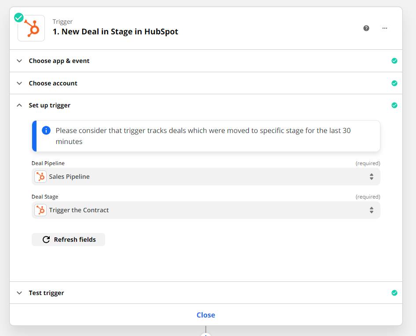Click the blue info icon in notice
The height and width of the screenshot is (336, 416).
[46, 130]
